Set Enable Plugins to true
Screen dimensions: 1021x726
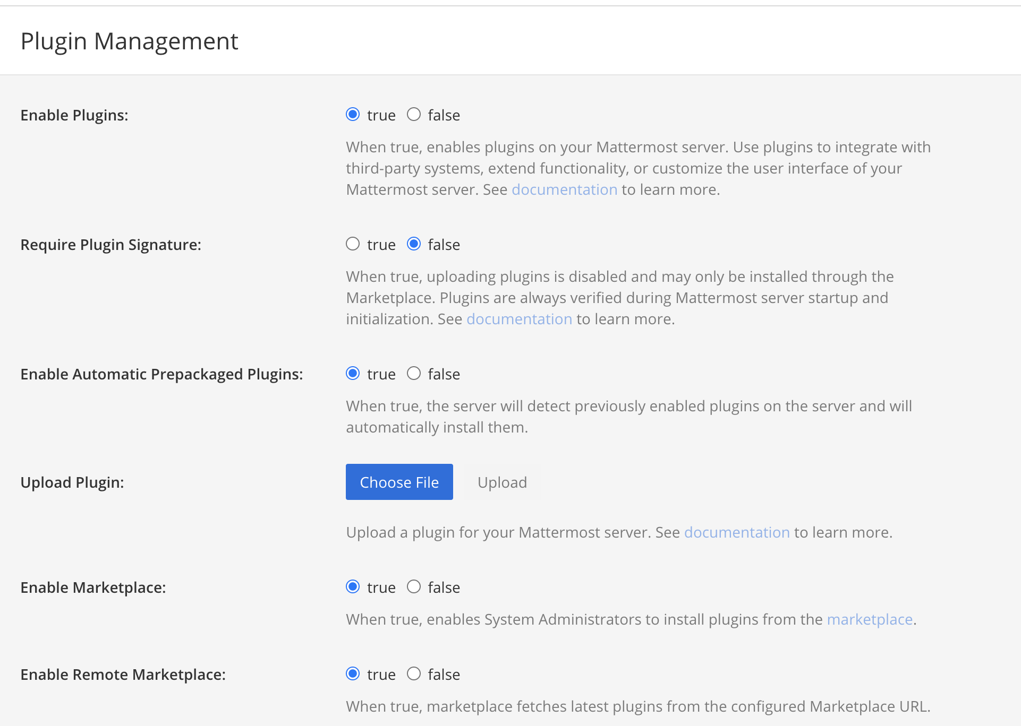(x=353, y=115)
